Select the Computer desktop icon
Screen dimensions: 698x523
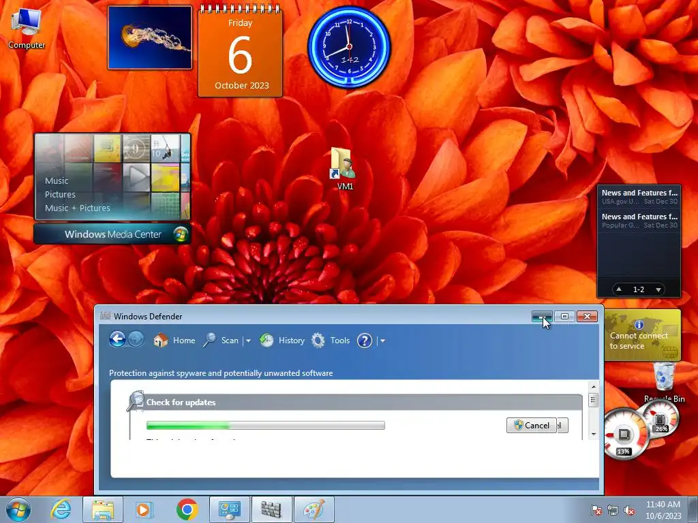pyautogui.click(x=27, y=29)
